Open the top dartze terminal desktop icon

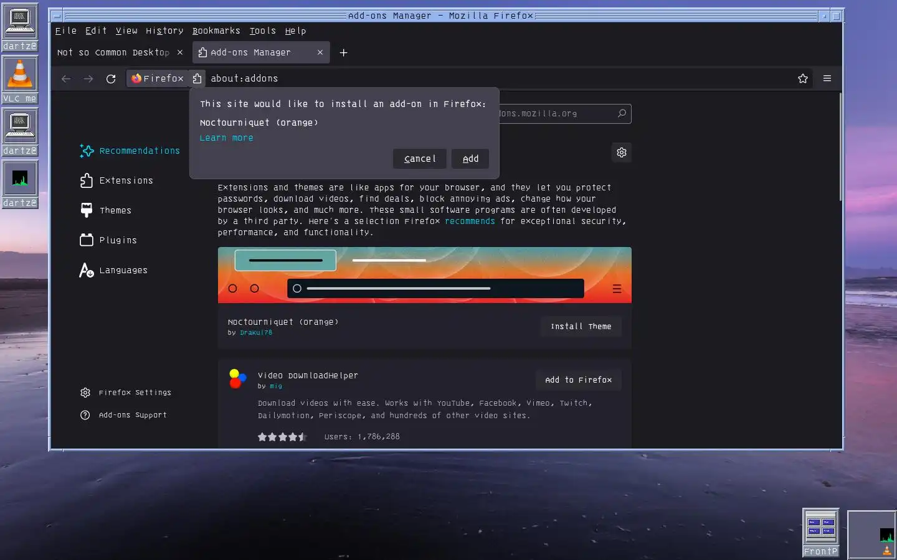pyautogui.click(x=20, y=27)
